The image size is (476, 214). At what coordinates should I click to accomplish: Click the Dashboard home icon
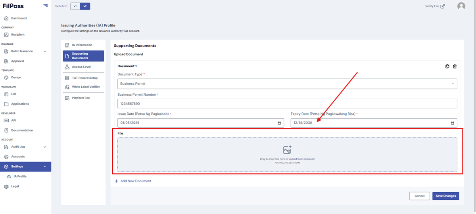(x=6, y=18)
